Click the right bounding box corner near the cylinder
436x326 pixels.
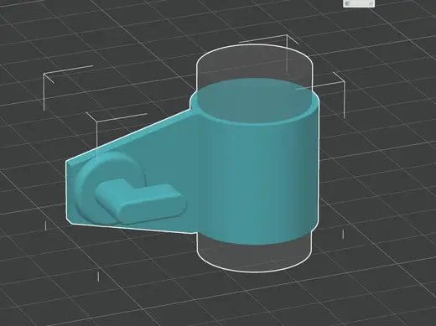344,81
